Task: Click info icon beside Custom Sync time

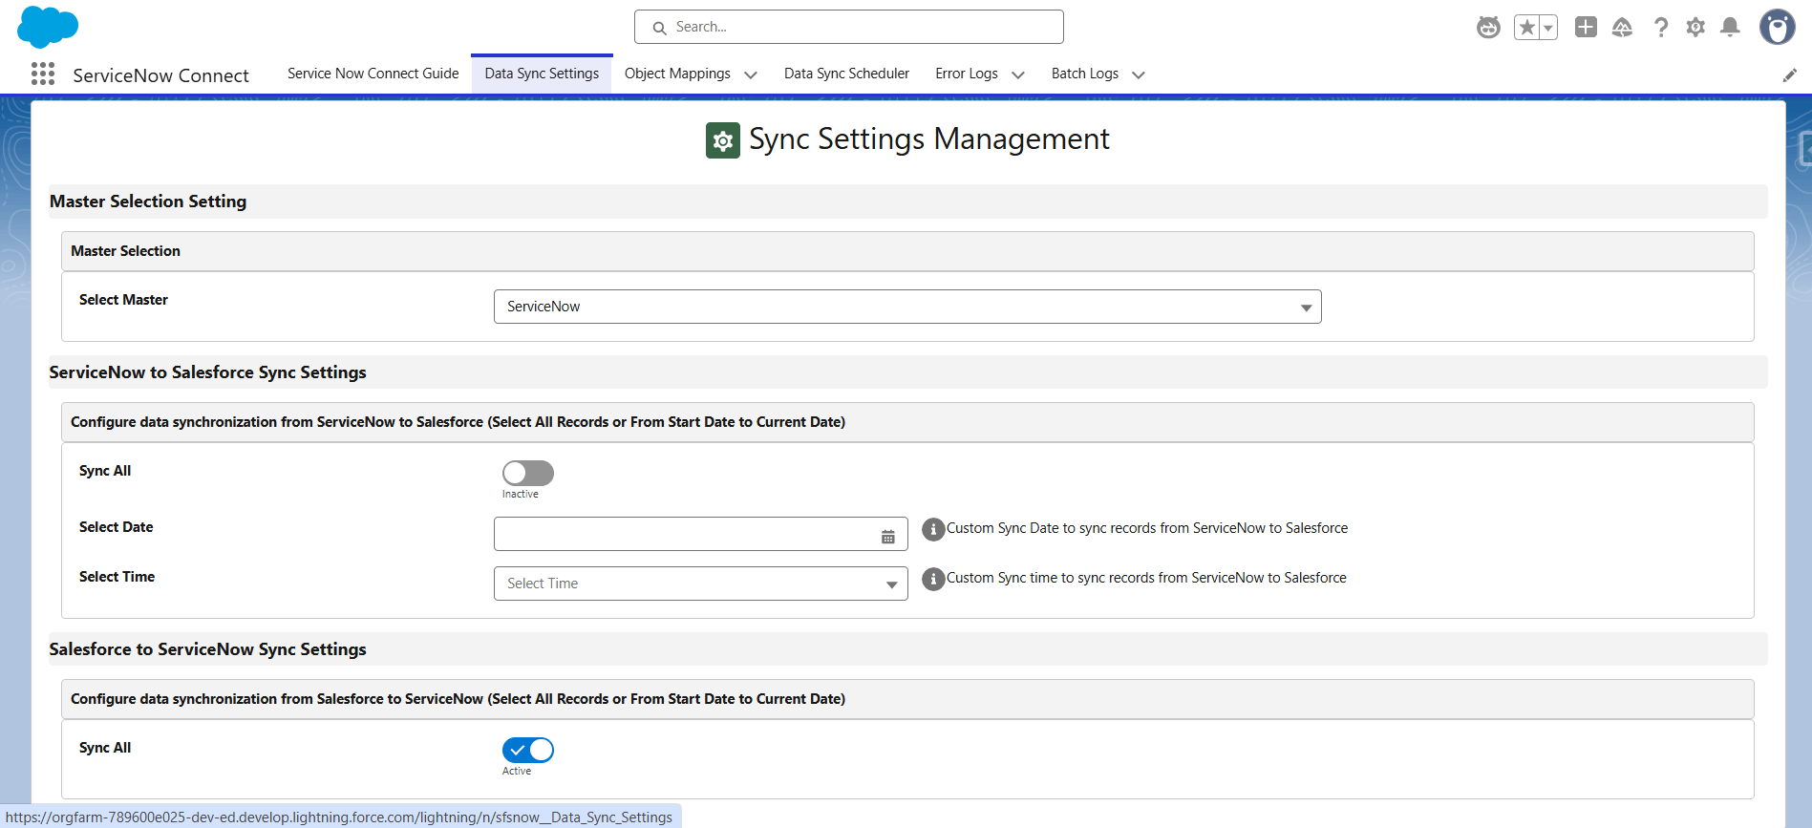Action: 933,579
